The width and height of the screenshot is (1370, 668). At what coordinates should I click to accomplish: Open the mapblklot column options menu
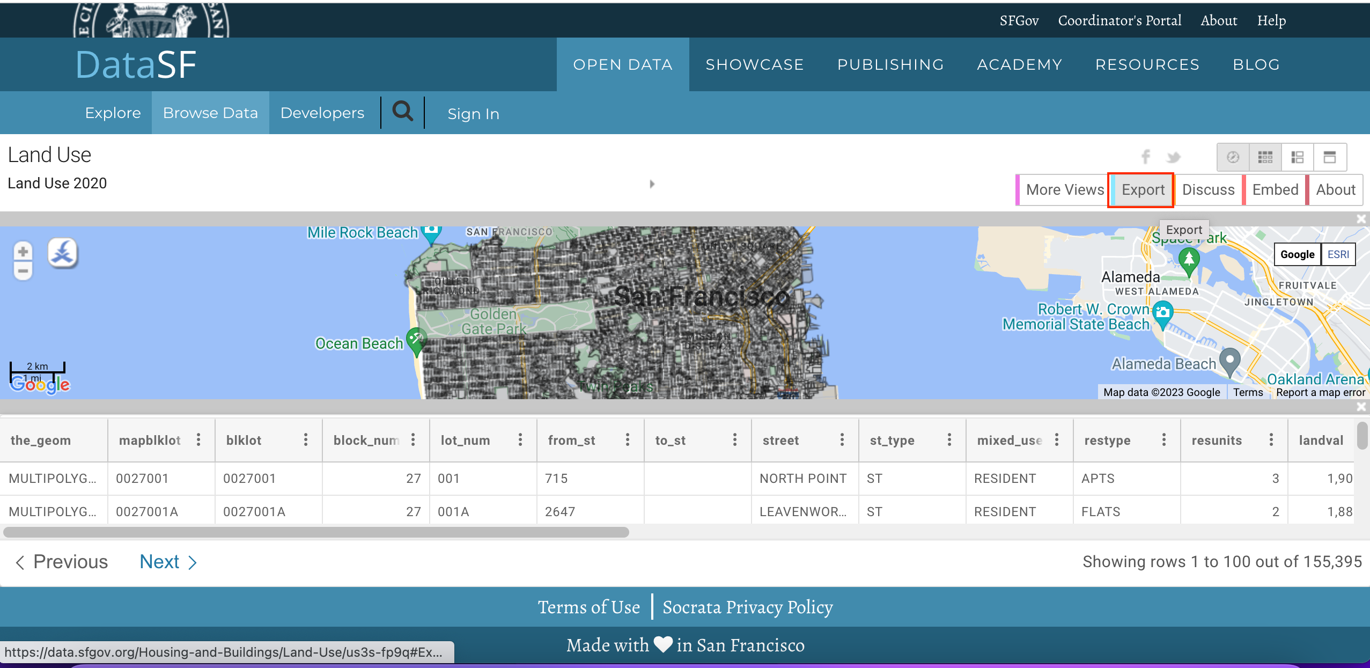click(198, 440)
